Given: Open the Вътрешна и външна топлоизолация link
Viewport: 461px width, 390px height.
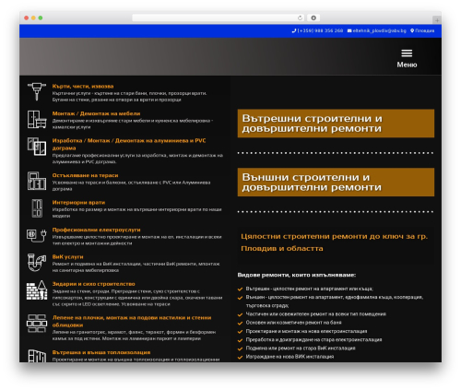Looking at the screenshot, I should (101, 352).
